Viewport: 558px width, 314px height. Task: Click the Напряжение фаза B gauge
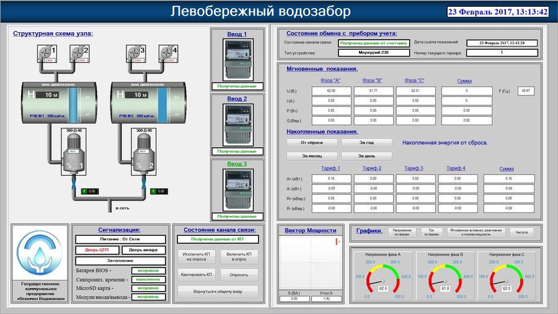[x=445, y=276]
